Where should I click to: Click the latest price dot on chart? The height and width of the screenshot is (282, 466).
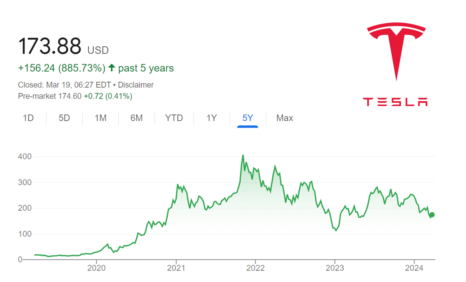pyautogui.click(x=432, y=214)
